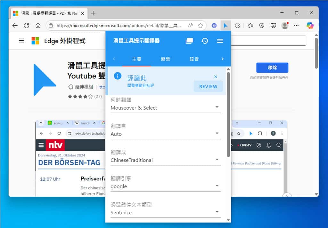Open the 何時翻譯 Mouseover & Select dropdown

[166, 108]
